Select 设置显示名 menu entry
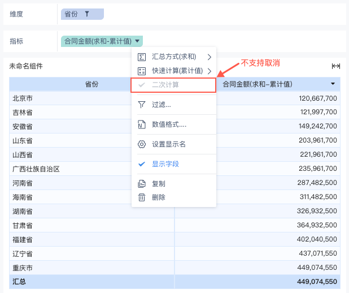This screenshot has height=293, width=349. click(169, 144)
